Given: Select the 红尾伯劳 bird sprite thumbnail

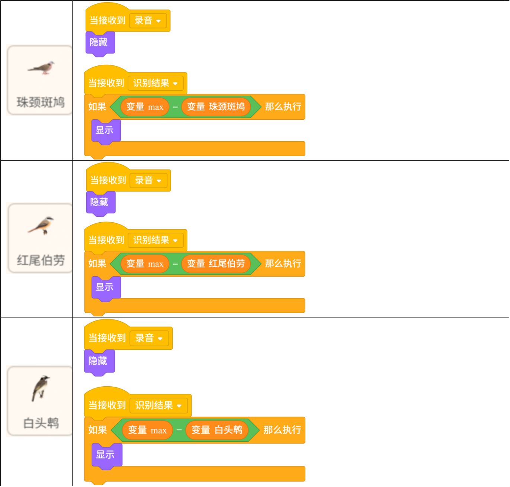Looking at the screenshot, I should tap(40, 238).
